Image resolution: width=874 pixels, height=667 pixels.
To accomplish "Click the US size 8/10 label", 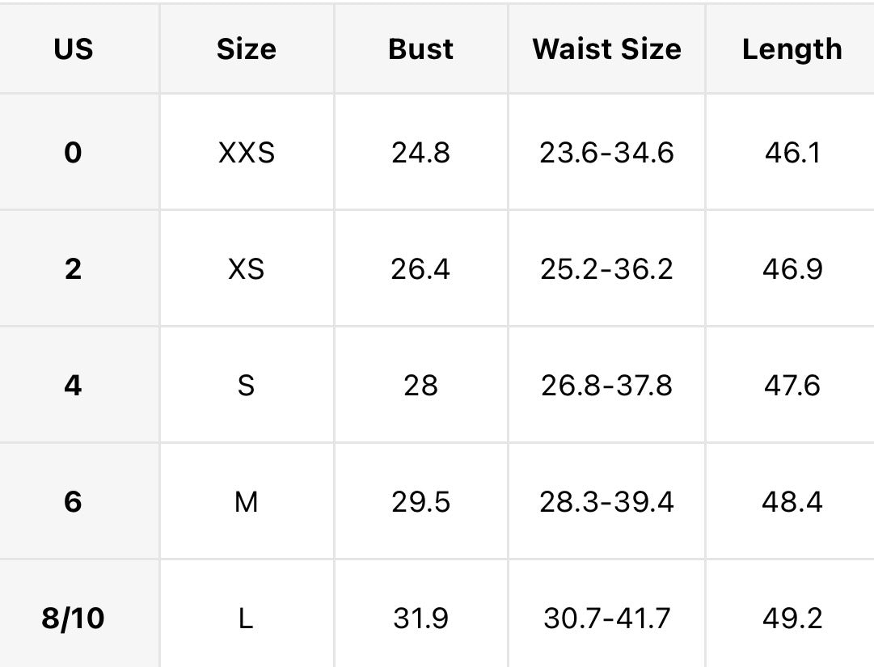I will click(x=73, y=618).
